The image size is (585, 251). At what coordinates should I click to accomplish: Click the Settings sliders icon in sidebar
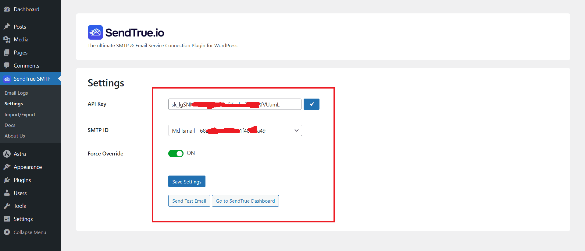(x=7, y=219)
